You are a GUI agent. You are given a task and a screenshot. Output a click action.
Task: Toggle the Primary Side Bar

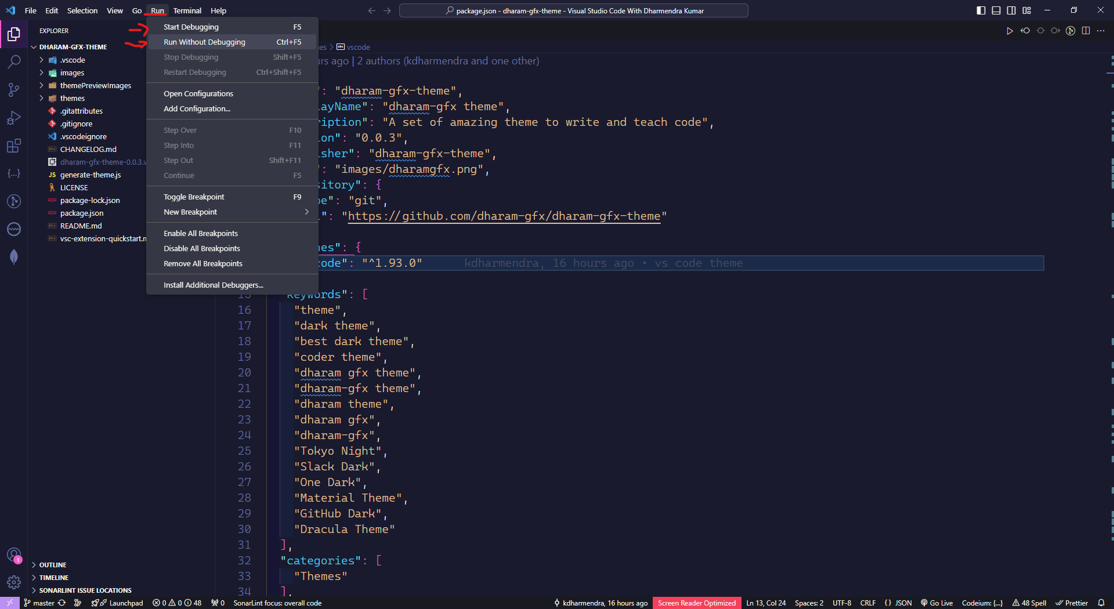pyautogui.click(x=981, y=10)
